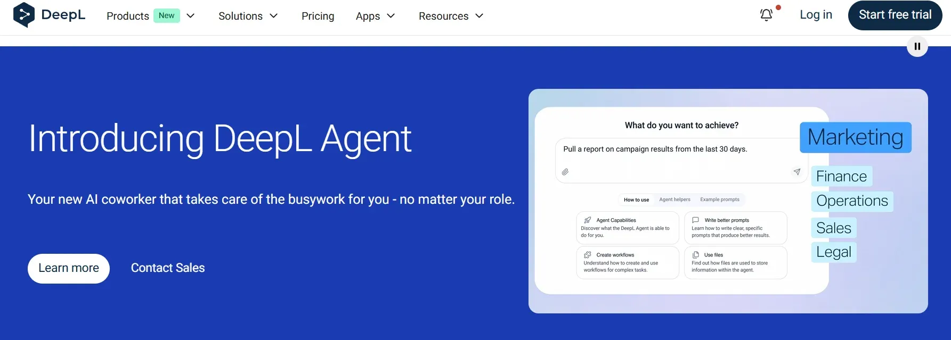The image size is (951, 340).
Task: Click the files icon on Use files
Action: (x=696, y=255)
